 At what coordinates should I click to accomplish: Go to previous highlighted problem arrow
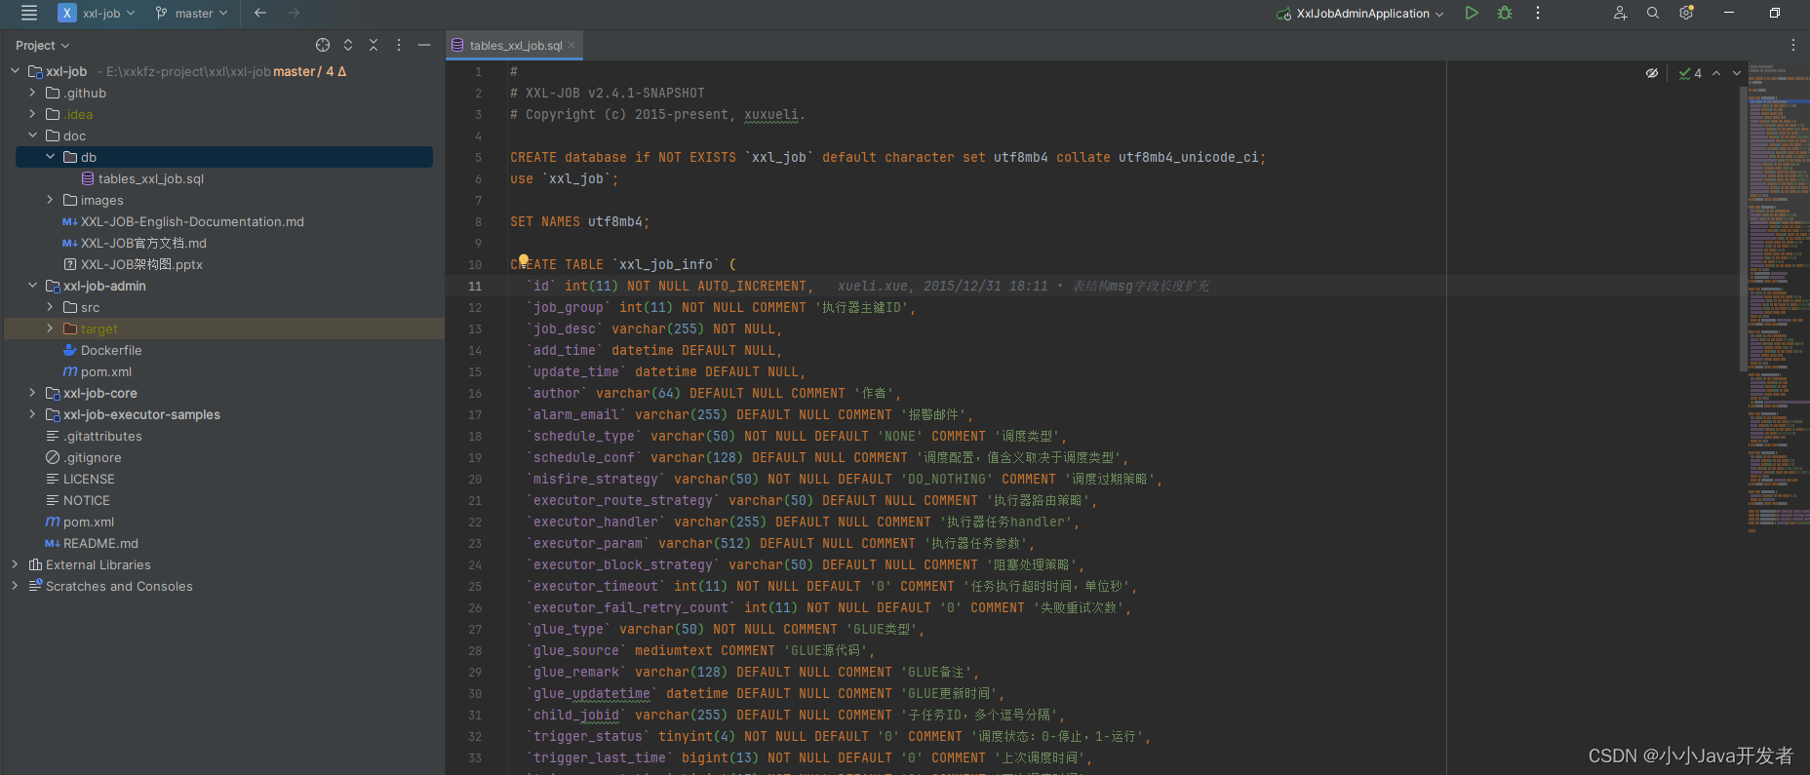pyautogui.click(x=1716, y=73)
